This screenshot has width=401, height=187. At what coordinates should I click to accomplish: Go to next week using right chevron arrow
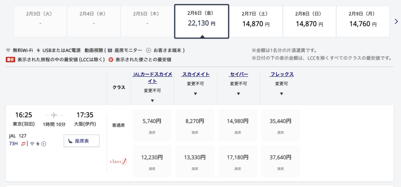(x=396, y=21)
